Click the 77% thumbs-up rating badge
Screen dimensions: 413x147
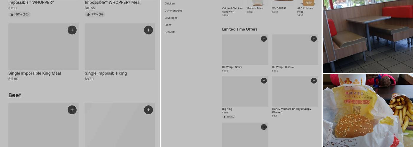coord(95,14)
